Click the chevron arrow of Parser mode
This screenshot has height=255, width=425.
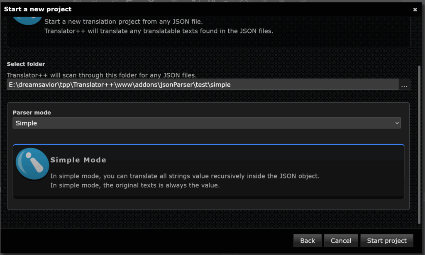[x=397, y=123]
